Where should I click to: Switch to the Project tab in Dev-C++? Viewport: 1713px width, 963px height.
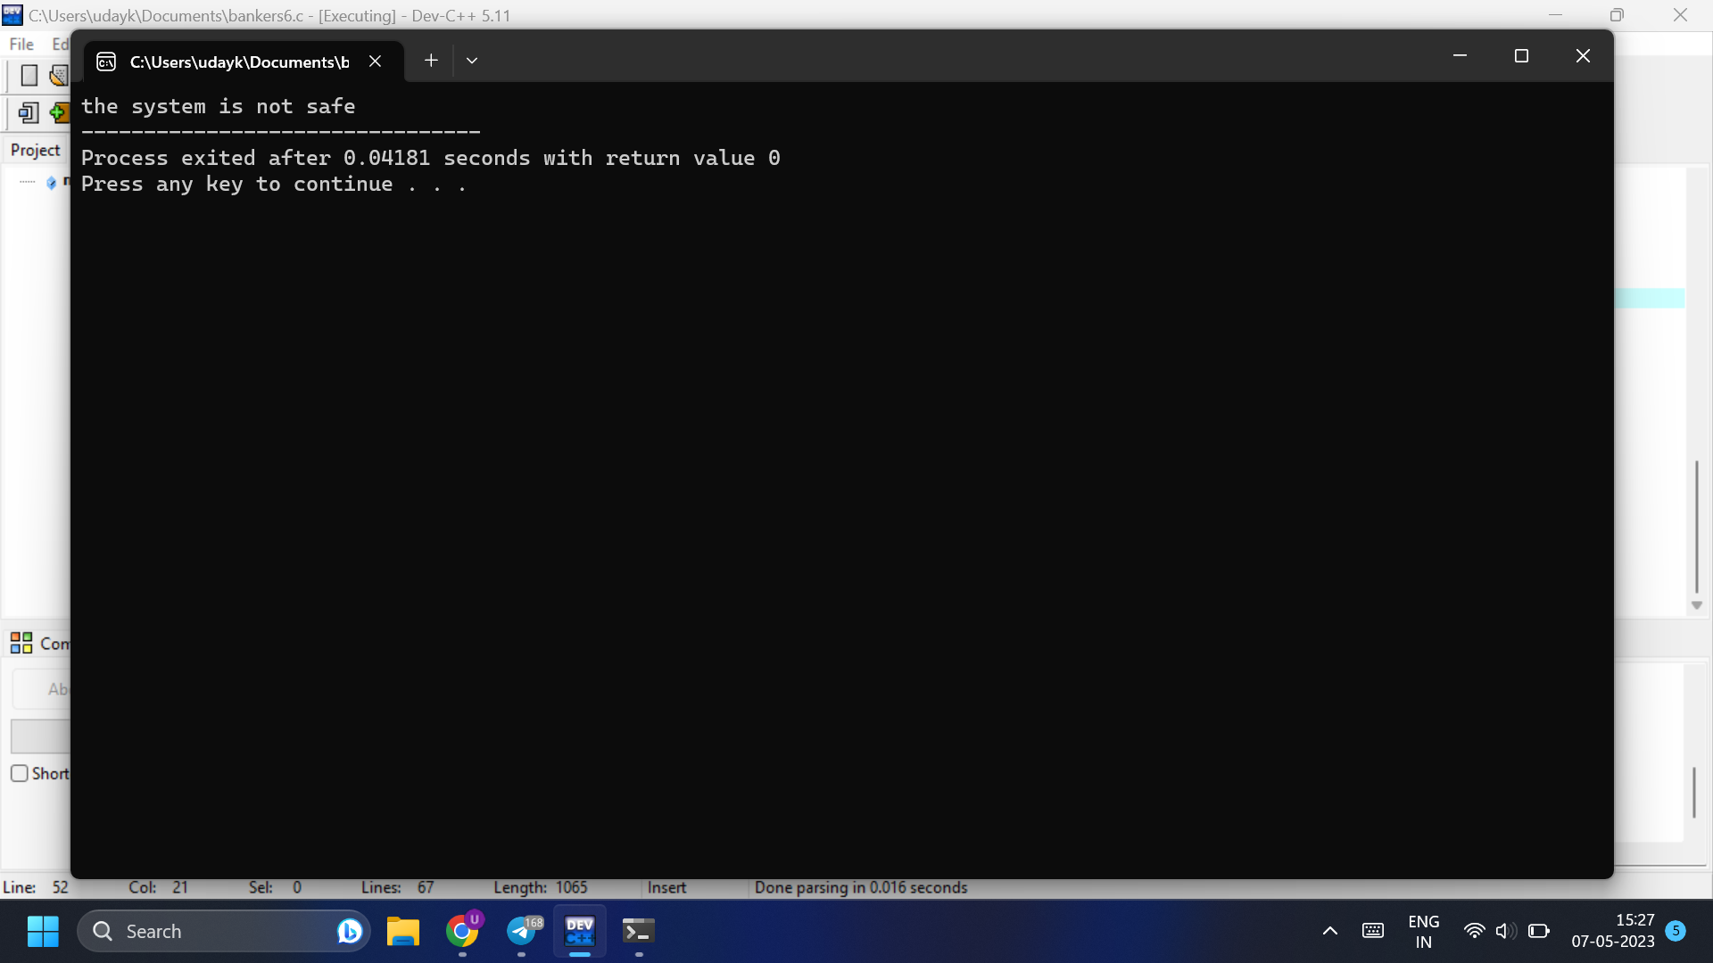35,149
